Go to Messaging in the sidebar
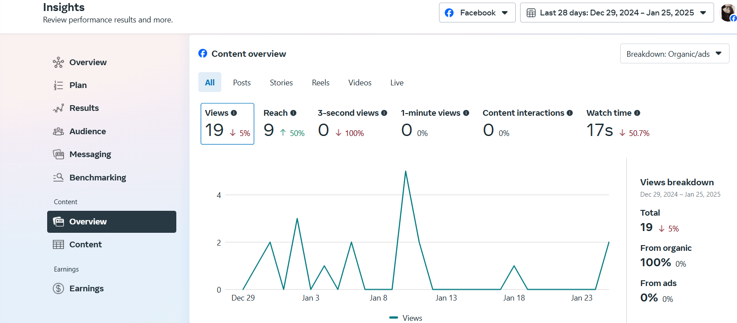 click(x=90, y=154)
